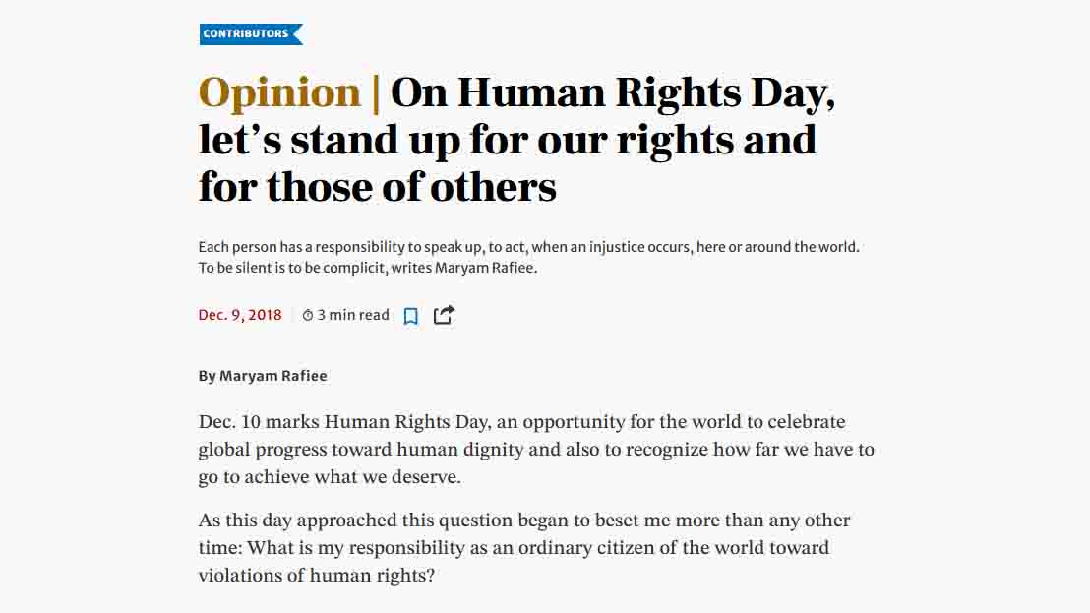Open the share arrow icon
The height and width of the screenshot is (613, 1090).
coord(445,315)
